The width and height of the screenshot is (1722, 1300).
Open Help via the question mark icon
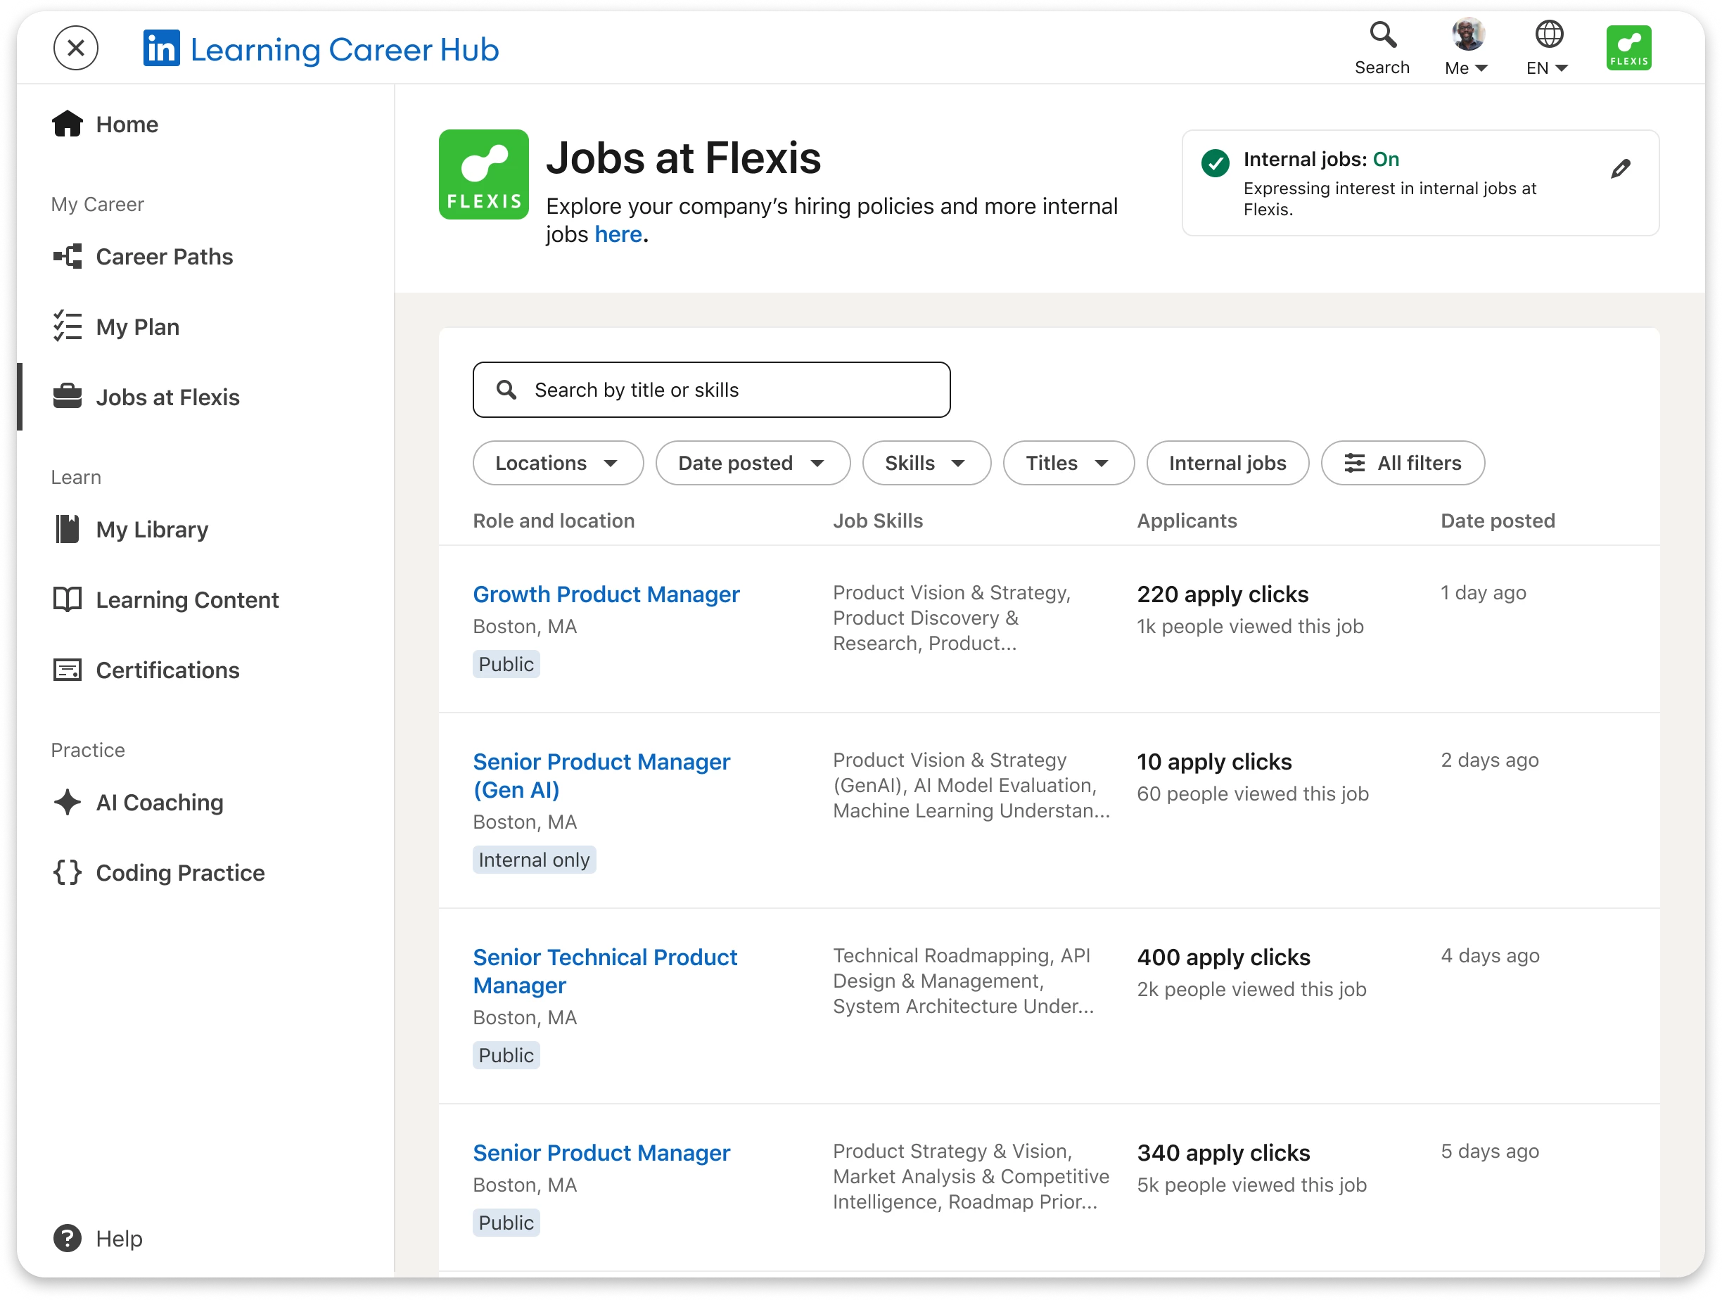(x=67, y=1237)
